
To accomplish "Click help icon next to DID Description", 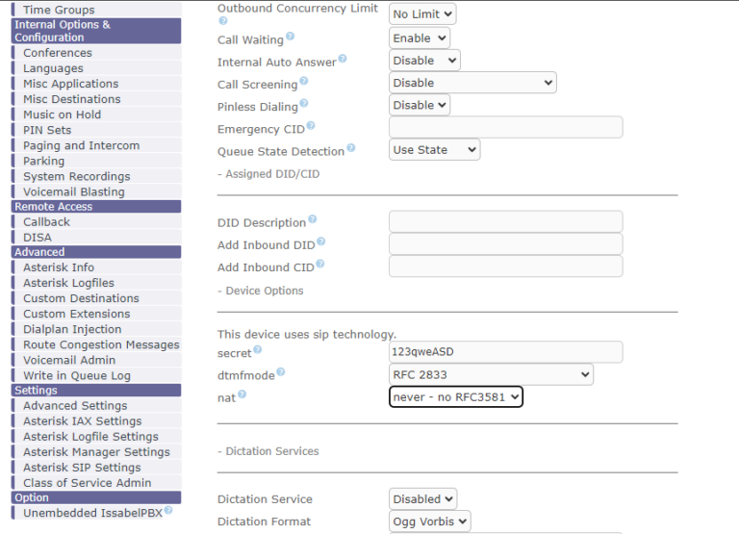I will (x=312, y=220).
